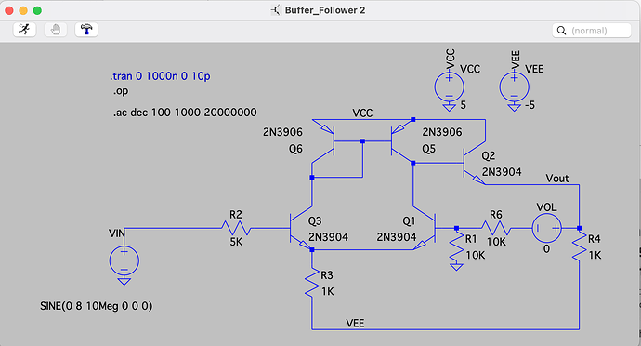641x346 pixels.
Task: Click the green full-screen window button
Action: tap(37, 10)
